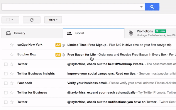Click the Ad badge on car2go row
This screenshot has width=176, height=110.
[x=58, y=45]
